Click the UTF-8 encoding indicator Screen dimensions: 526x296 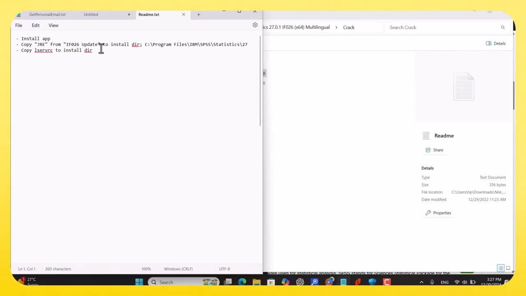point(224,269)
